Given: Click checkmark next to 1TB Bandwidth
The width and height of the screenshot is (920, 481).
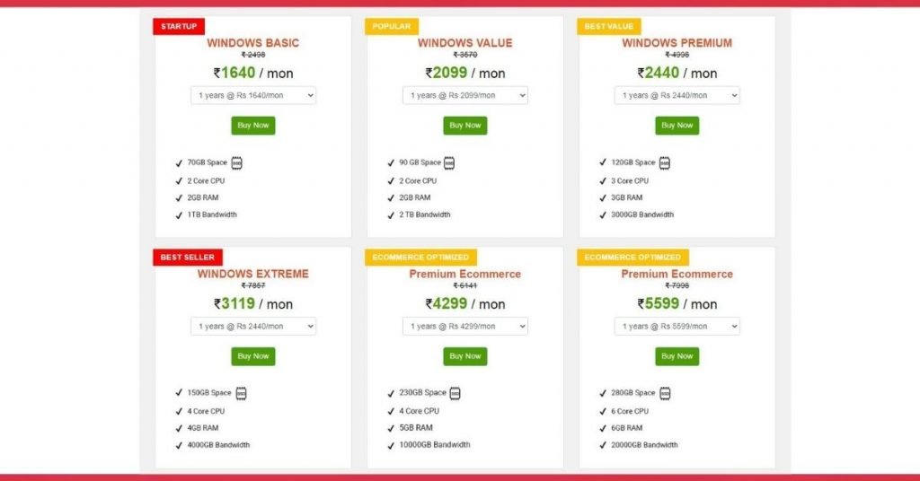Looking at the screenshot, I should [179, 215].
